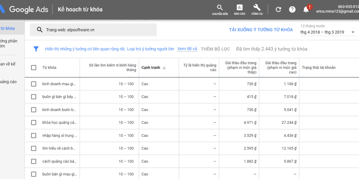
Task: Open the sidebar item ending in uảng cáo
Action: (x=8, y=82)
